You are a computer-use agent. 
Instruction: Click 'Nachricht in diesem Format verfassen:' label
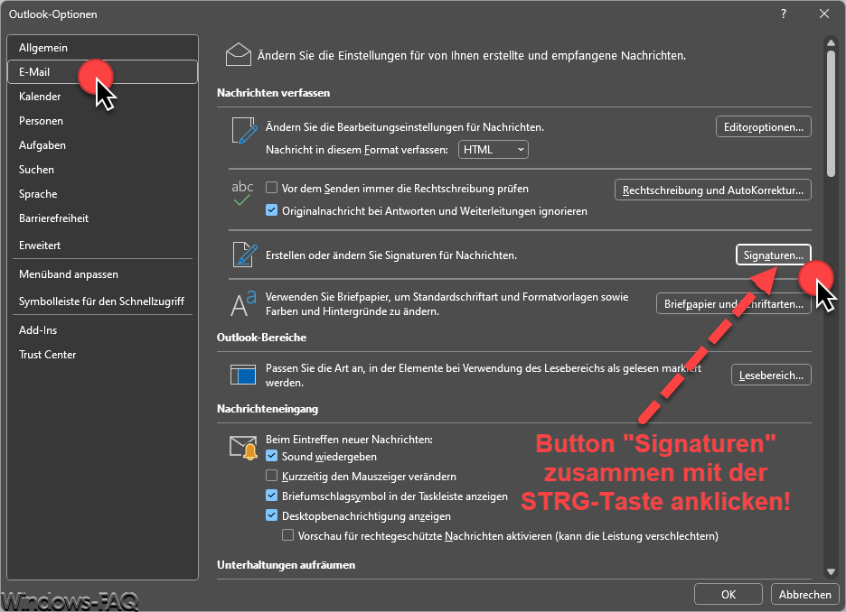[x=357, y=149]
